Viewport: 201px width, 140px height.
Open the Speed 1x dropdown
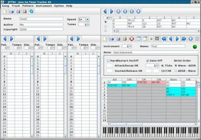(88, 20)
